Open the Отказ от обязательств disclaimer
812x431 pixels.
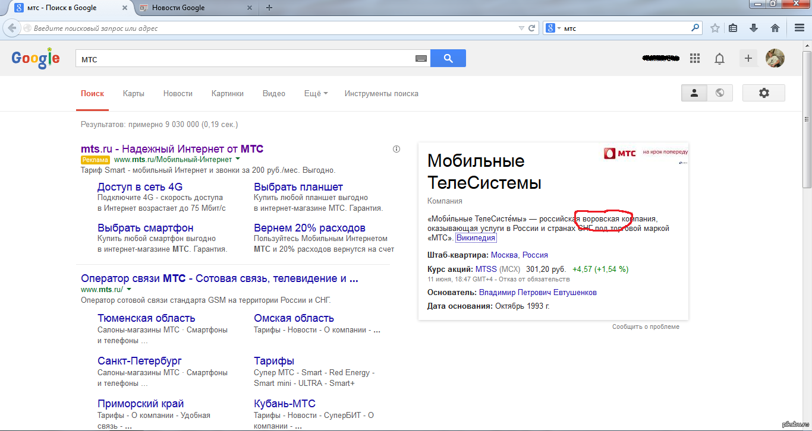point(534,279)
